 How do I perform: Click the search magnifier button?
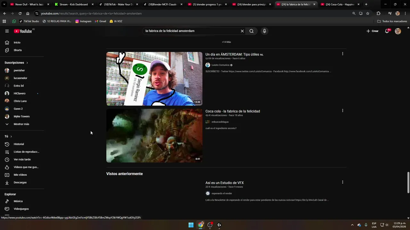tap(251, 31)
